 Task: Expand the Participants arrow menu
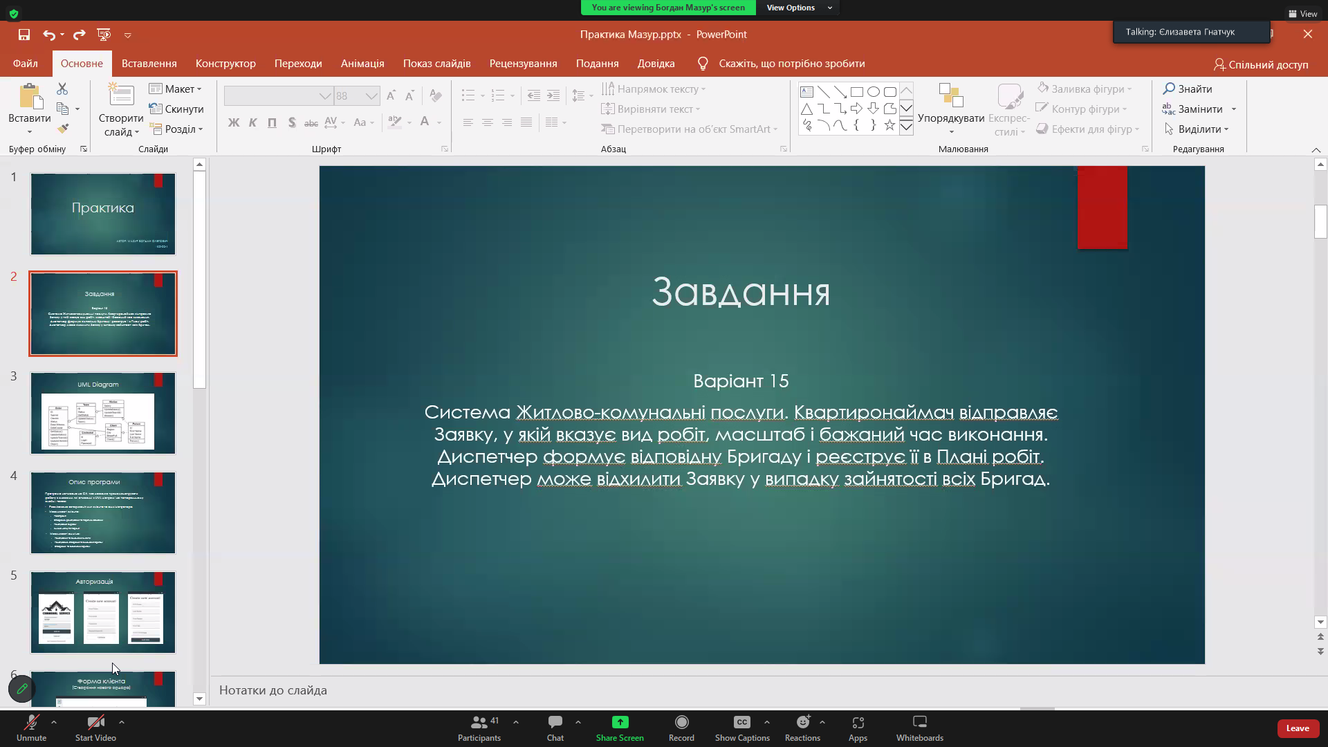(x=516, y=722)
